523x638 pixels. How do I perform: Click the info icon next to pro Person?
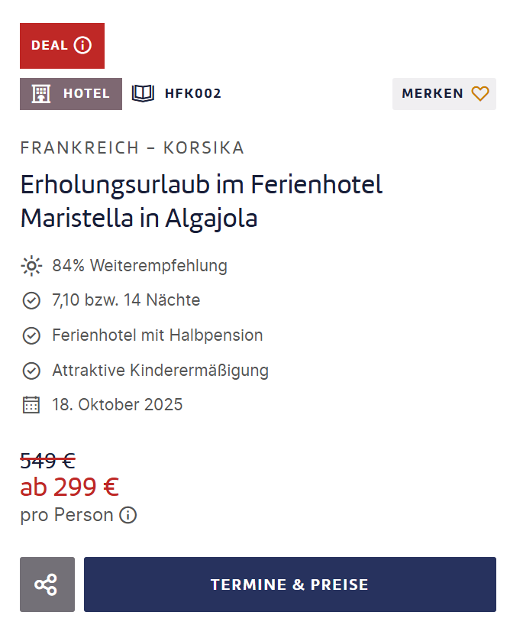[x=127, y=515]
